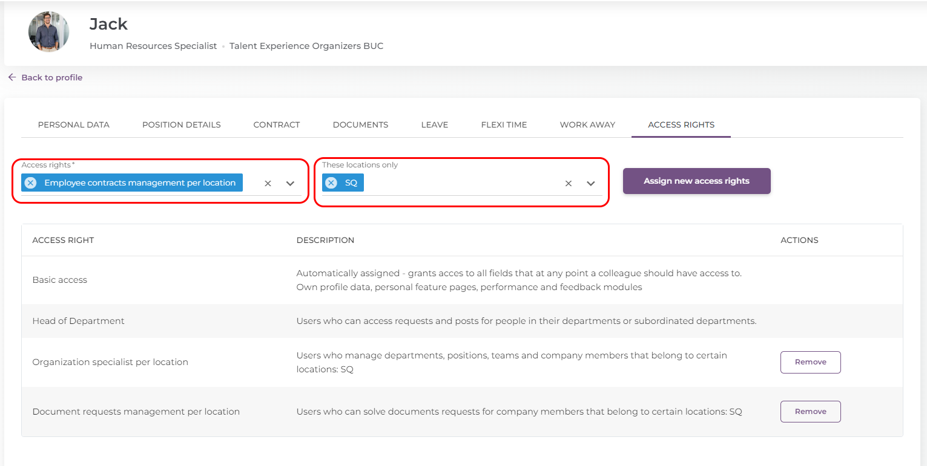The image size is (927, 466).
Task: Go to the Contract tab
Action: click(277, 125)
